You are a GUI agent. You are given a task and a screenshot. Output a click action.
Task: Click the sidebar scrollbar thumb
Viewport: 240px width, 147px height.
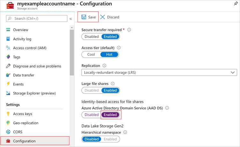pyautogui.click(x=72, y=52)
